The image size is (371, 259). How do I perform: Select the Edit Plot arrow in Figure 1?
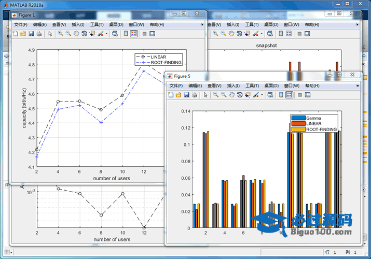[50, 34]
